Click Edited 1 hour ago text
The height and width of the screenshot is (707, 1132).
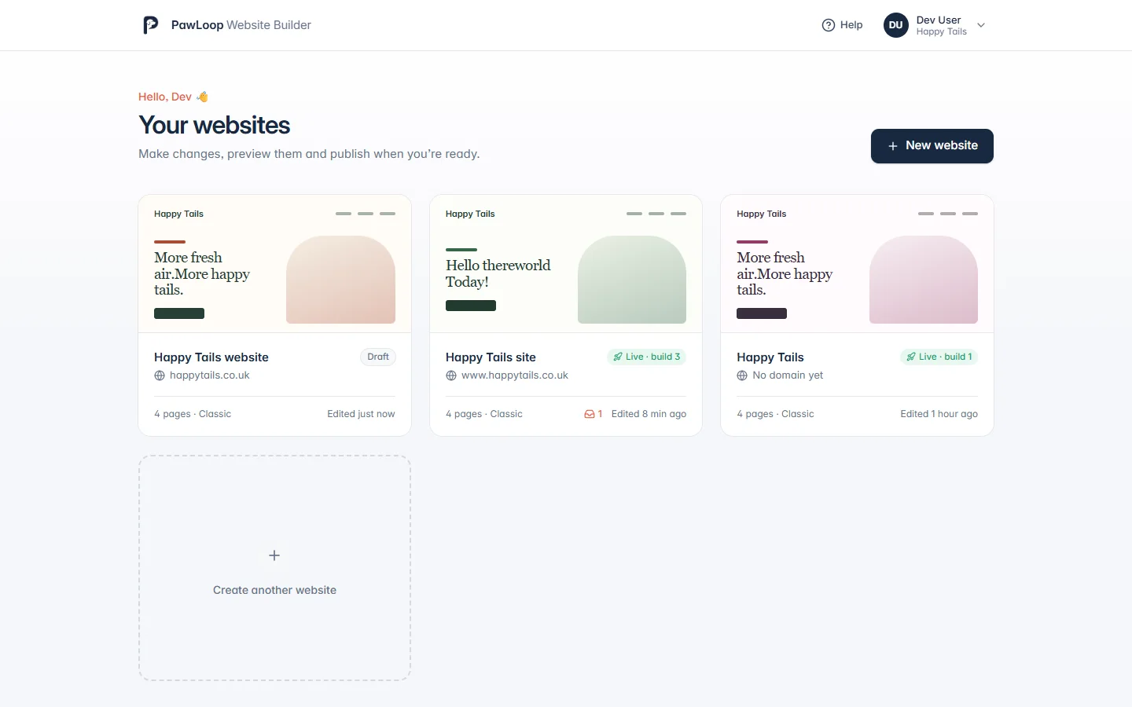(939, 414)
